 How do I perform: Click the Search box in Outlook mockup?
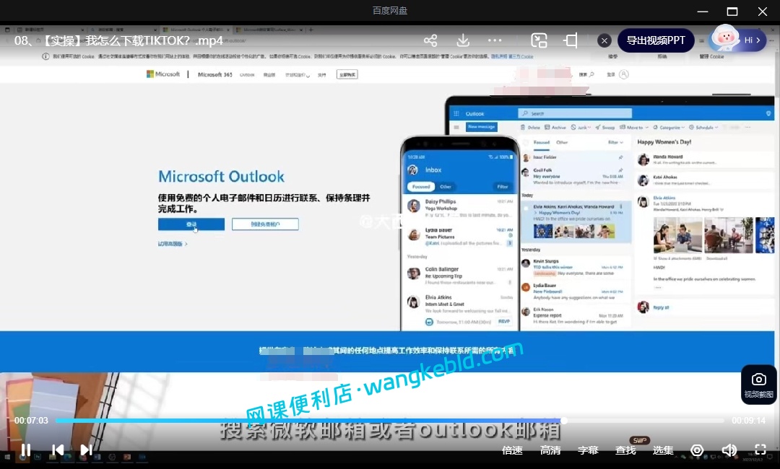pyautogui.click(x=575, y=114)
